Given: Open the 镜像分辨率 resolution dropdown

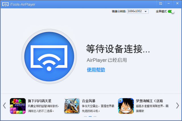Looking at the screenshot, I should [138, 11].
